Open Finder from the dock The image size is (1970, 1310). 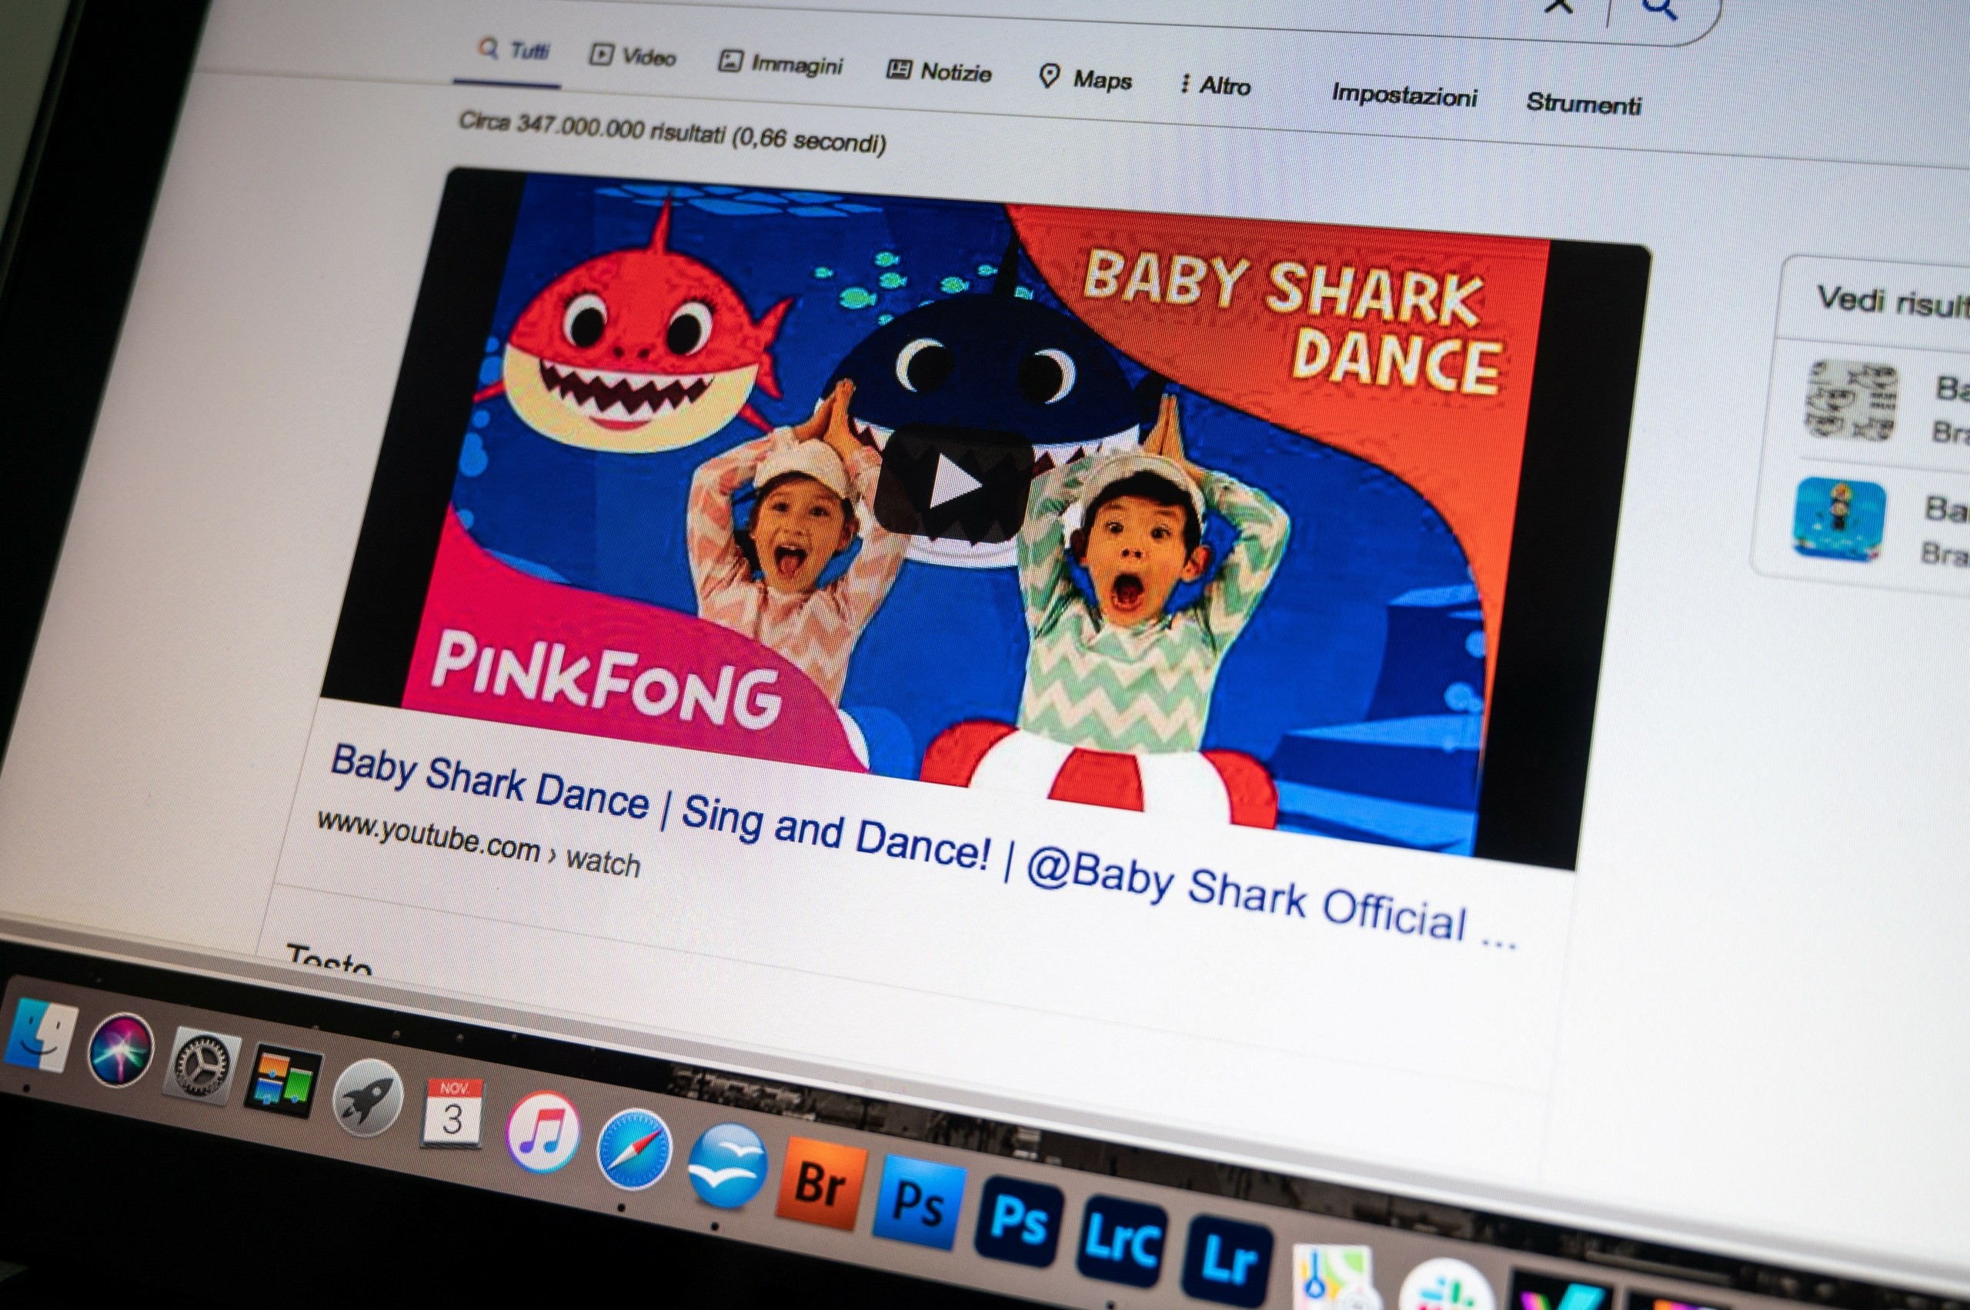pyautogui.click(x=40, y=1036)
